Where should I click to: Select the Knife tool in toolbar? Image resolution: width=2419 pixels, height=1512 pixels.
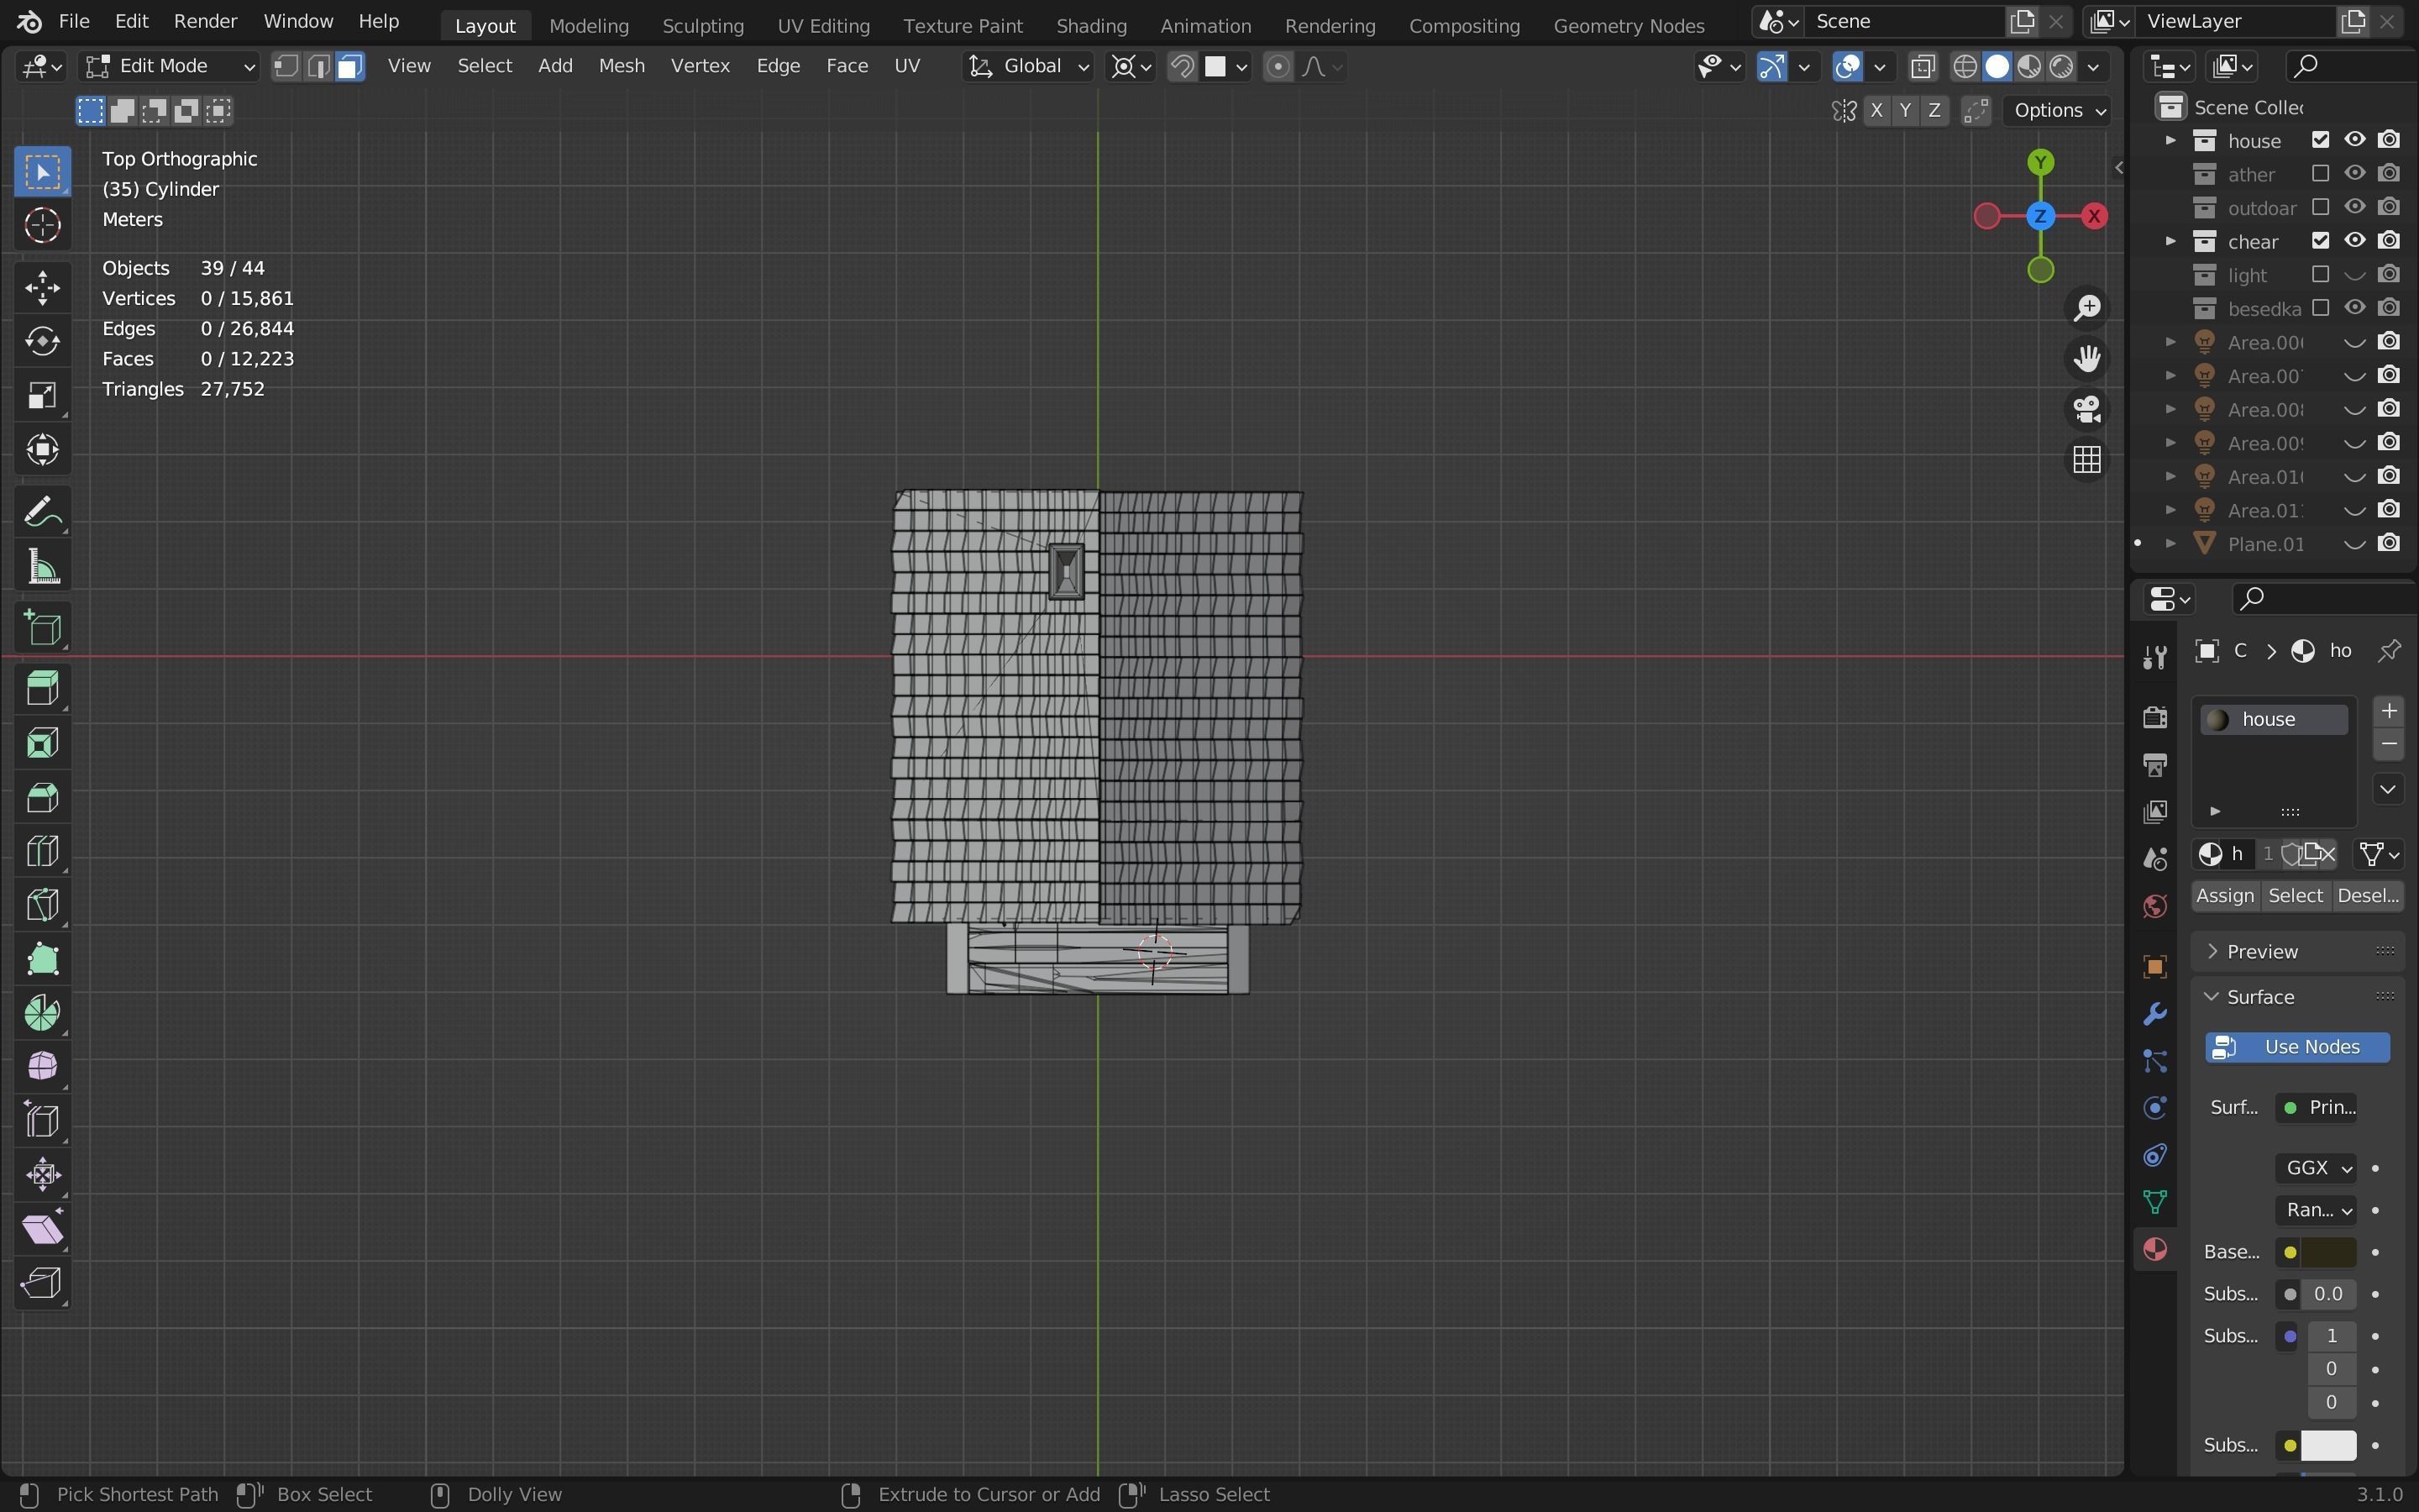42,906
